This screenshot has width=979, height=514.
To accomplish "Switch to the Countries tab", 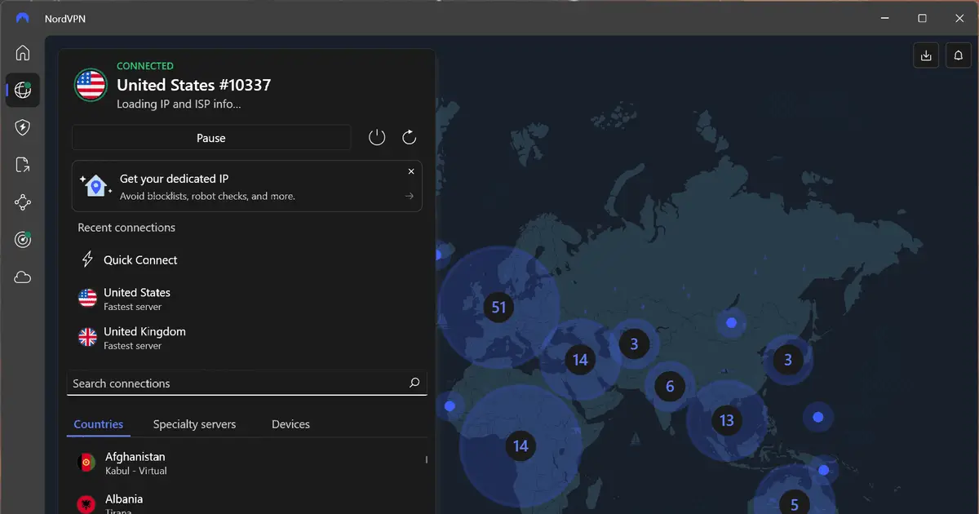I will click(x=99, y=424).
